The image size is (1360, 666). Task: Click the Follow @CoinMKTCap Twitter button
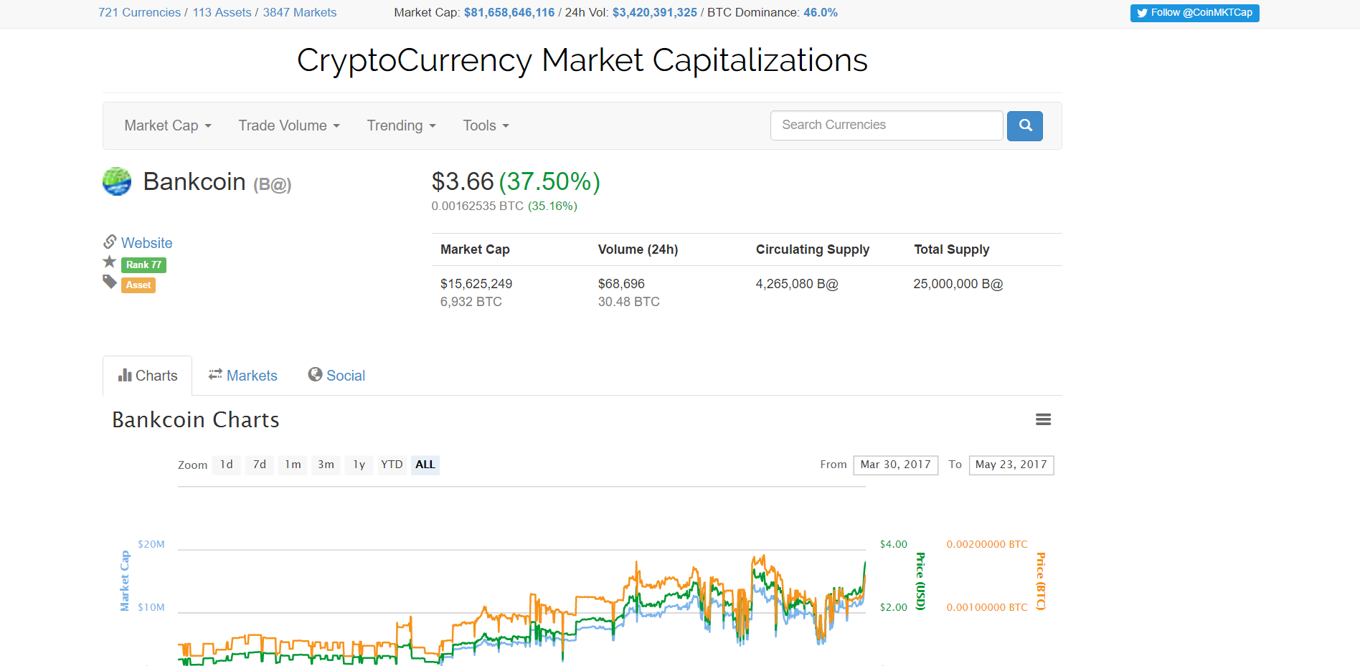(1194, 13)
